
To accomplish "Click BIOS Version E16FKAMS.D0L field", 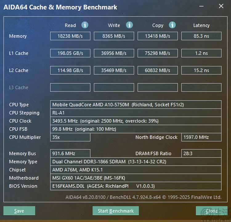I will [136, 186].
